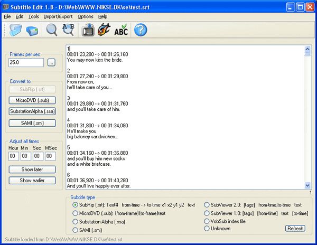Screen dimensions: 317x245
Task: Click the fish translate toolbar icon
Action: pyautogui.click(x=104, y=30)
